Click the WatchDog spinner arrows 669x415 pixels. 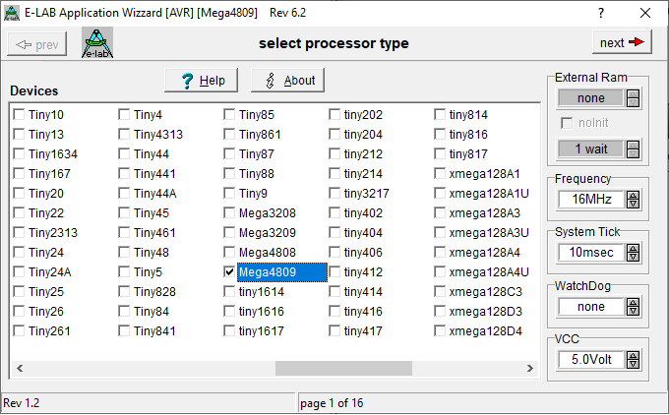pyautogui.click(x=633, y=307)
